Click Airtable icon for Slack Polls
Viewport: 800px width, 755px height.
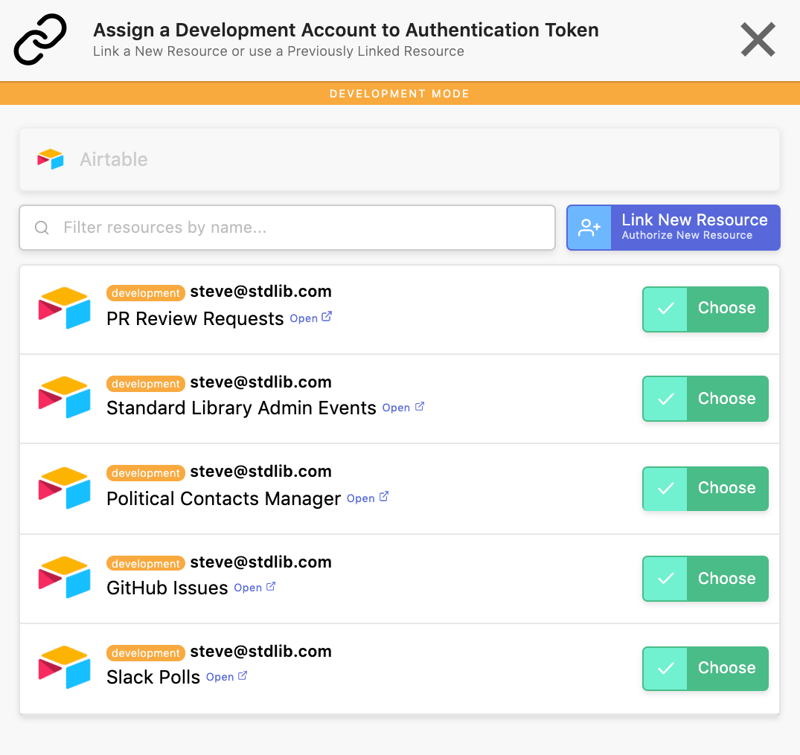64,667
